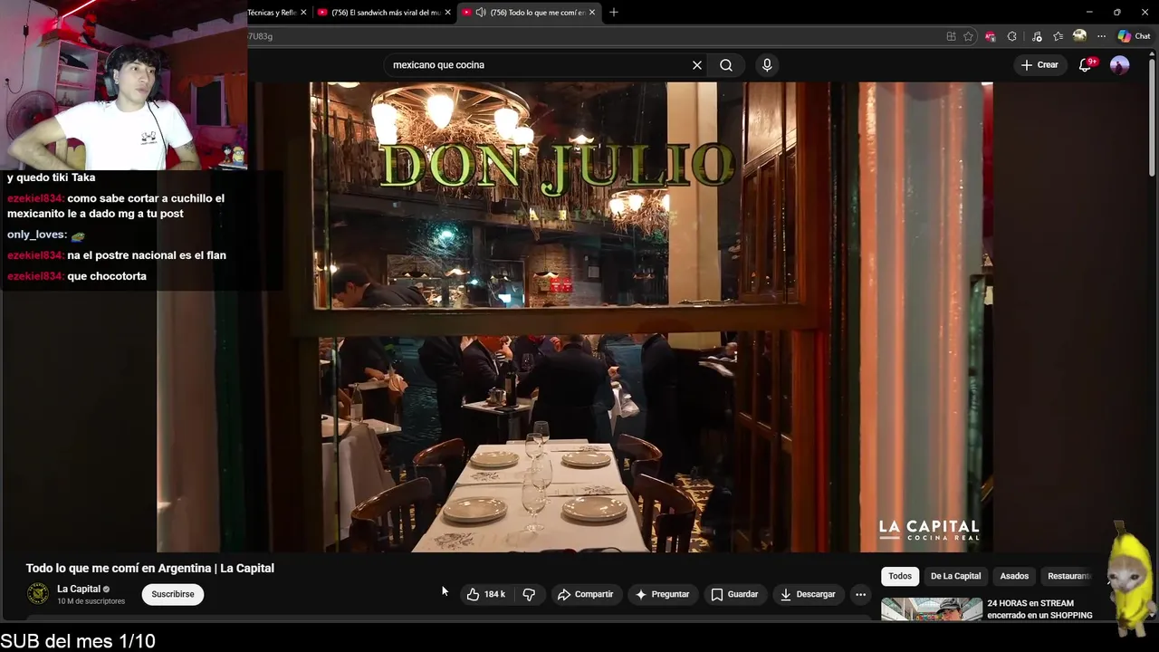Screen dimensions: 1159x652
Task: Mute the tab via speaker icon
Action: click(x=480, y=12)
